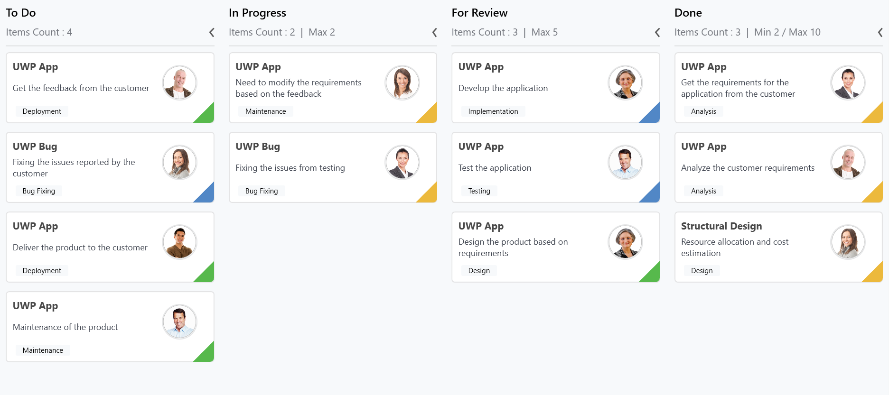Image resolution: width=889 pixels, height=395 pixels.
Task: Click Bug Fixing tag on 'issues reported by the customer' card
Action: click(x=39, y=191)
